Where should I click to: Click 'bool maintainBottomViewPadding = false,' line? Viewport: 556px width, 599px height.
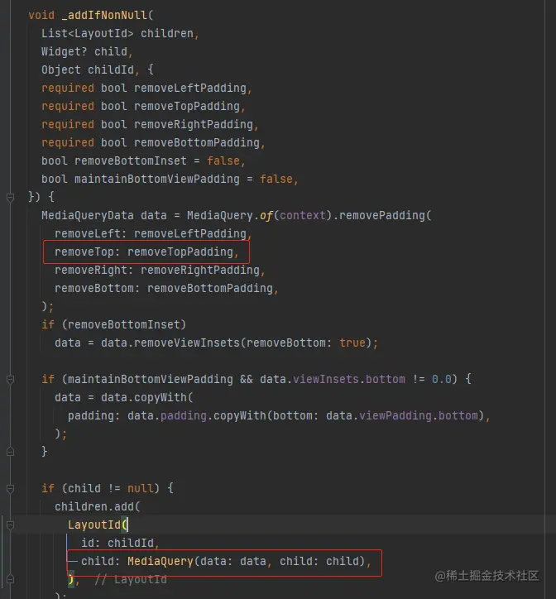[x=170, y=180]
